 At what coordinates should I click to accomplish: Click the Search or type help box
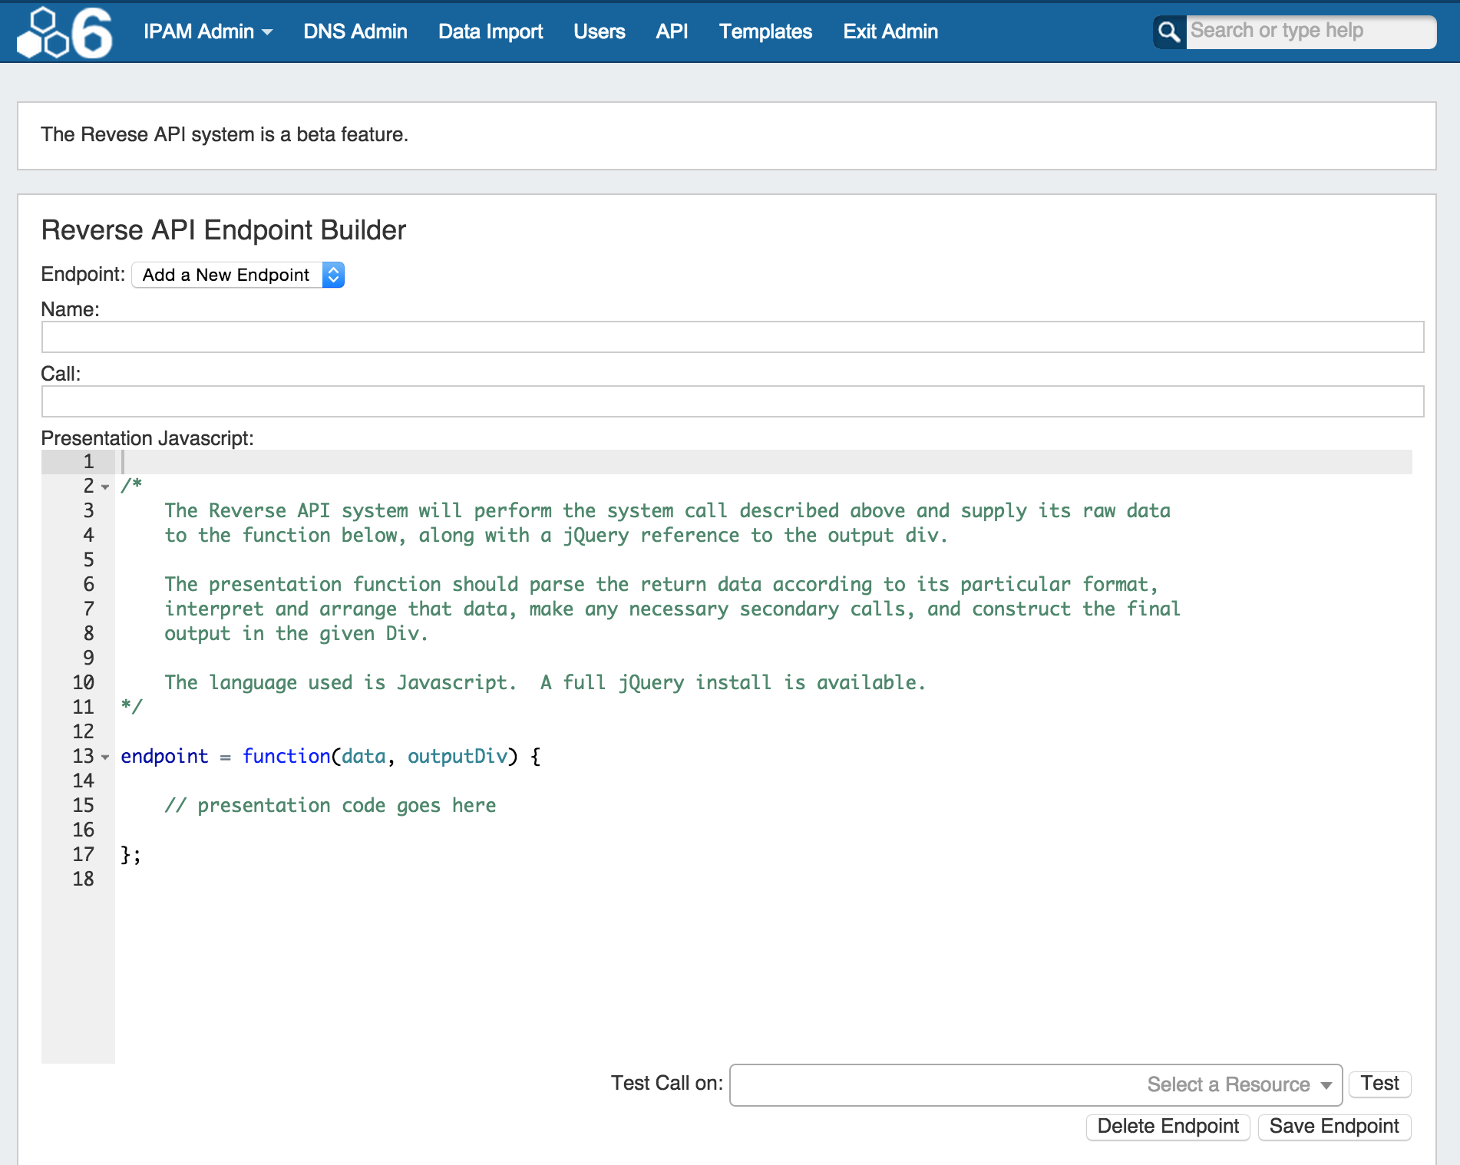[x=1310, y=31]
